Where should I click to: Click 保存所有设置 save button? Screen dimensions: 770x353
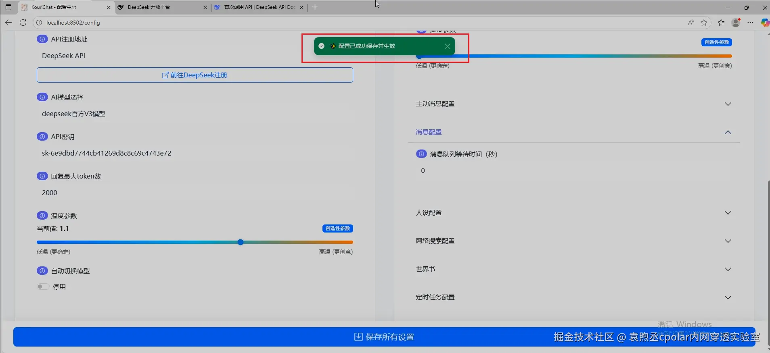tap(384, 337)
